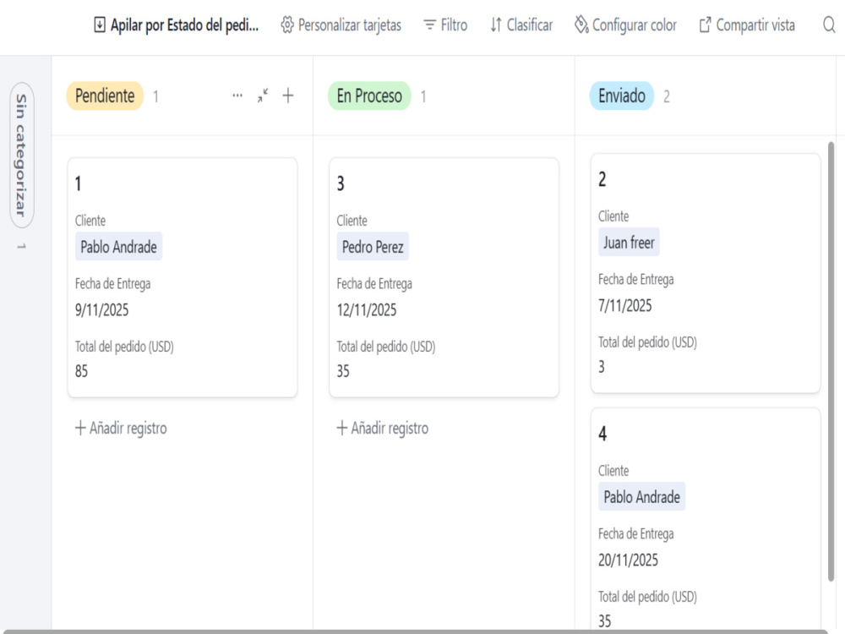845x634 pixels.
Task: Click total value 35 in card 3
Action: coord(343,371)
